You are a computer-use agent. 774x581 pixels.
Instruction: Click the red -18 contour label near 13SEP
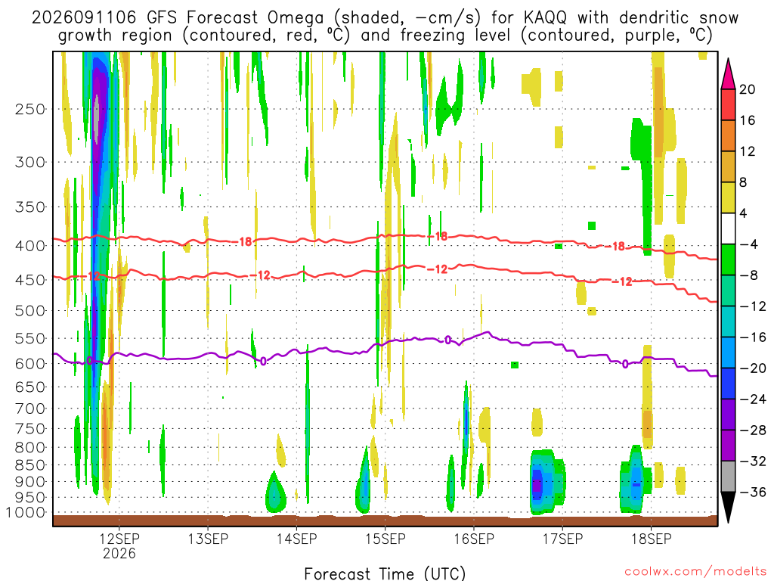246,241
